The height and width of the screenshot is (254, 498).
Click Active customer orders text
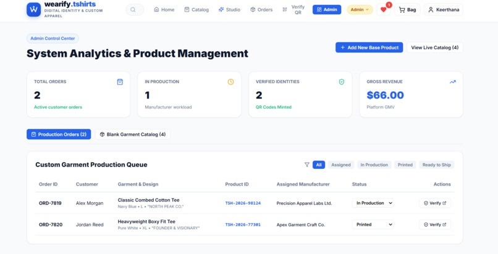point(58,107)
